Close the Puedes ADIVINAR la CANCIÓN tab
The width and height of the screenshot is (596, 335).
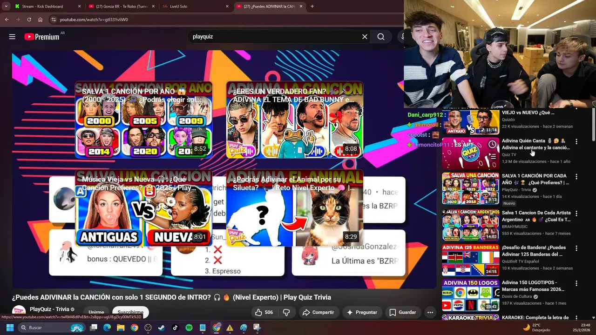click(x=301, y=7)
